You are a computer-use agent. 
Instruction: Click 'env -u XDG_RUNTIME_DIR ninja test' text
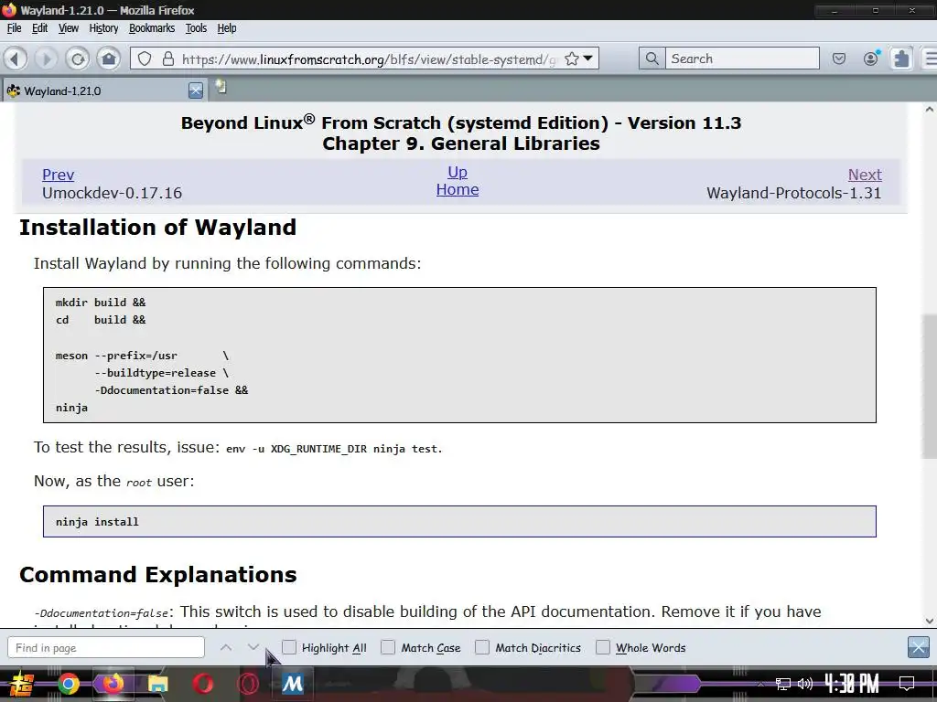pyautogui.click(x=332, y=449)
